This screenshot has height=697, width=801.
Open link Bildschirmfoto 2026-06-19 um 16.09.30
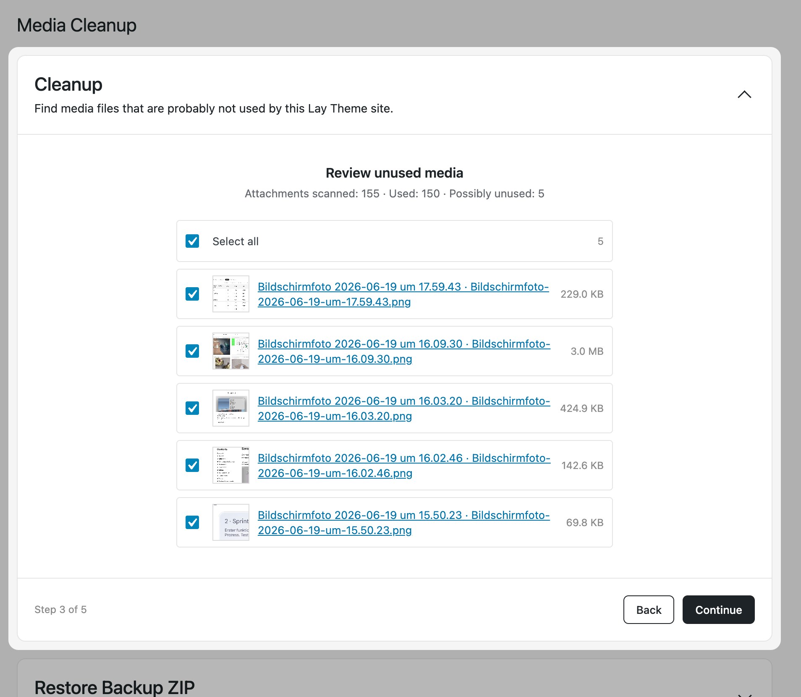point(404,351)
